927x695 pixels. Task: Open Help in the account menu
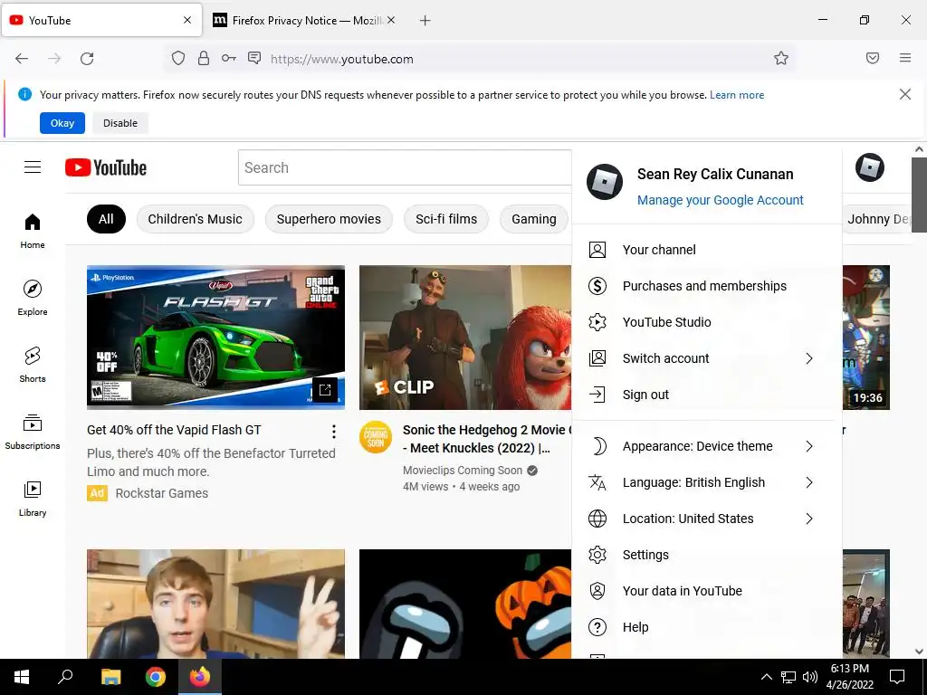(x=706, y=627)
